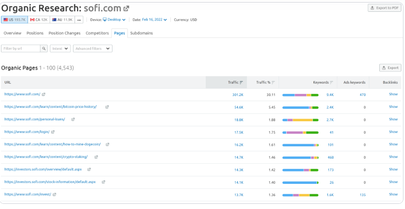Click keyword intent bar for login row
This screenshot has width=405, height=209.
(300, 132)
